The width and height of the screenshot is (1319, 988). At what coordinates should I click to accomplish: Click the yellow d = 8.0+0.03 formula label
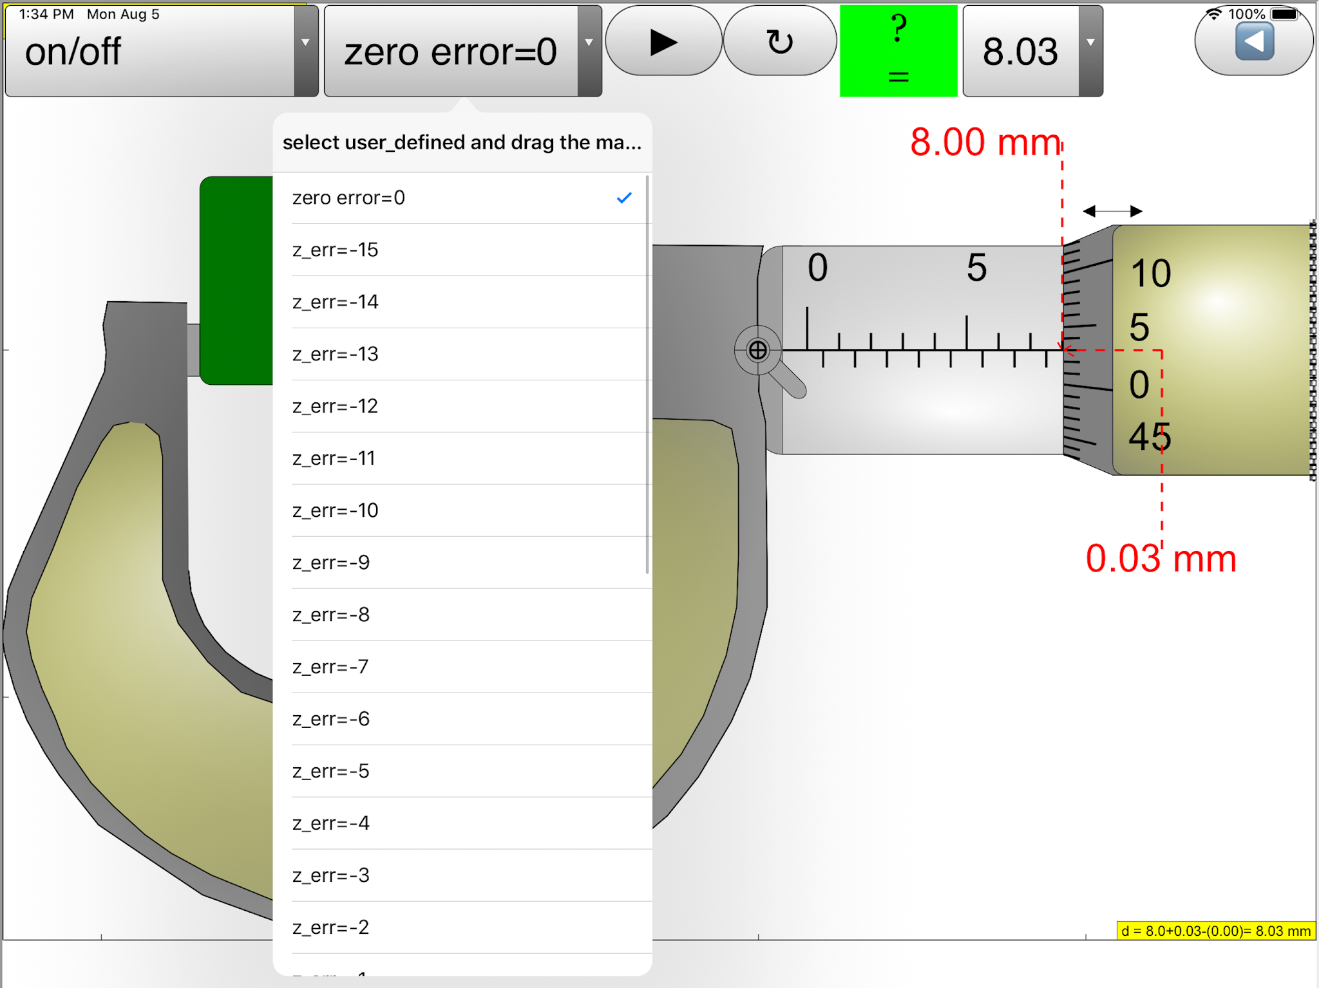coord(1215,931)
